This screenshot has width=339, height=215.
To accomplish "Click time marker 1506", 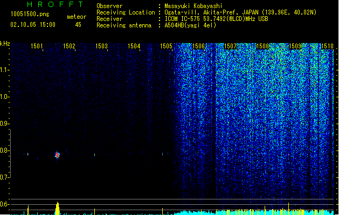I will (x=198, y=46).
